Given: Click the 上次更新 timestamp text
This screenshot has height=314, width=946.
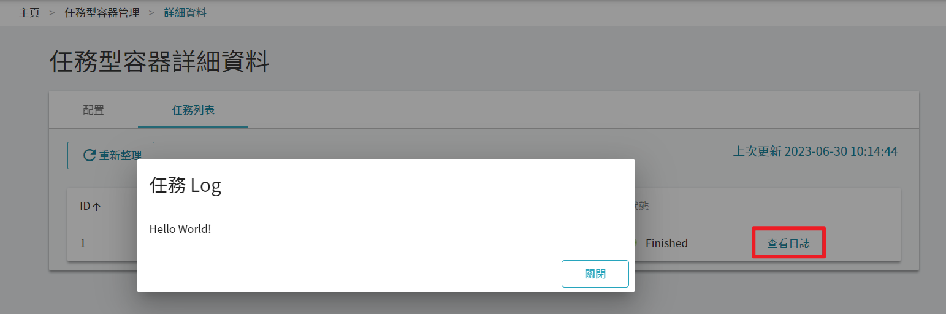Looking at the screenshot, I should 815,151.
